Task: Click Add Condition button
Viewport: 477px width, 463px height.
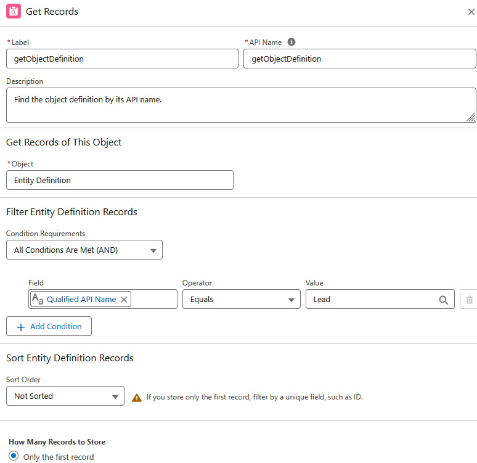Action: click(49, 326)
